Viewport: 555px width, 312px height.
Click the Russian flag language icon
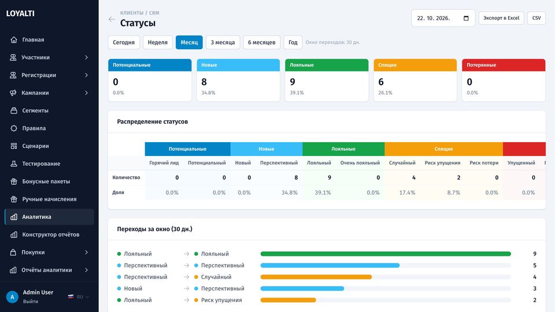point(71,297)
